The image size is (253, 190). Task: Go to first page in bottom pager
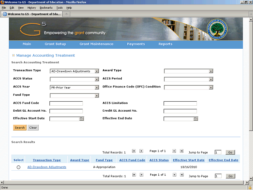[134, 175]
